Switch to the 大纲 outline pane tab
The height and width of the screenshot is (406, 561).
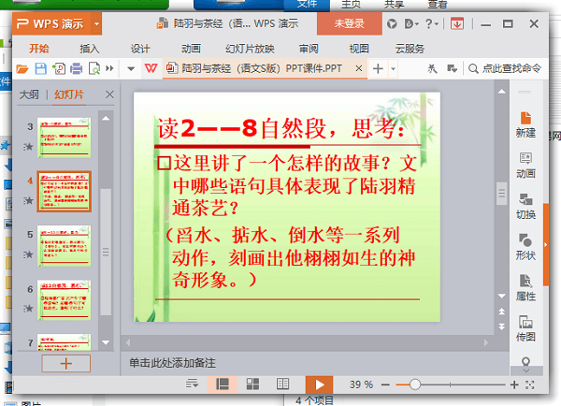[x=29, y=94]
